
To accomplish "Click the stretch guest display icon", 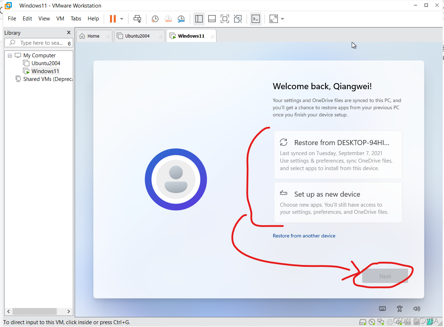I will click(274, 19).
